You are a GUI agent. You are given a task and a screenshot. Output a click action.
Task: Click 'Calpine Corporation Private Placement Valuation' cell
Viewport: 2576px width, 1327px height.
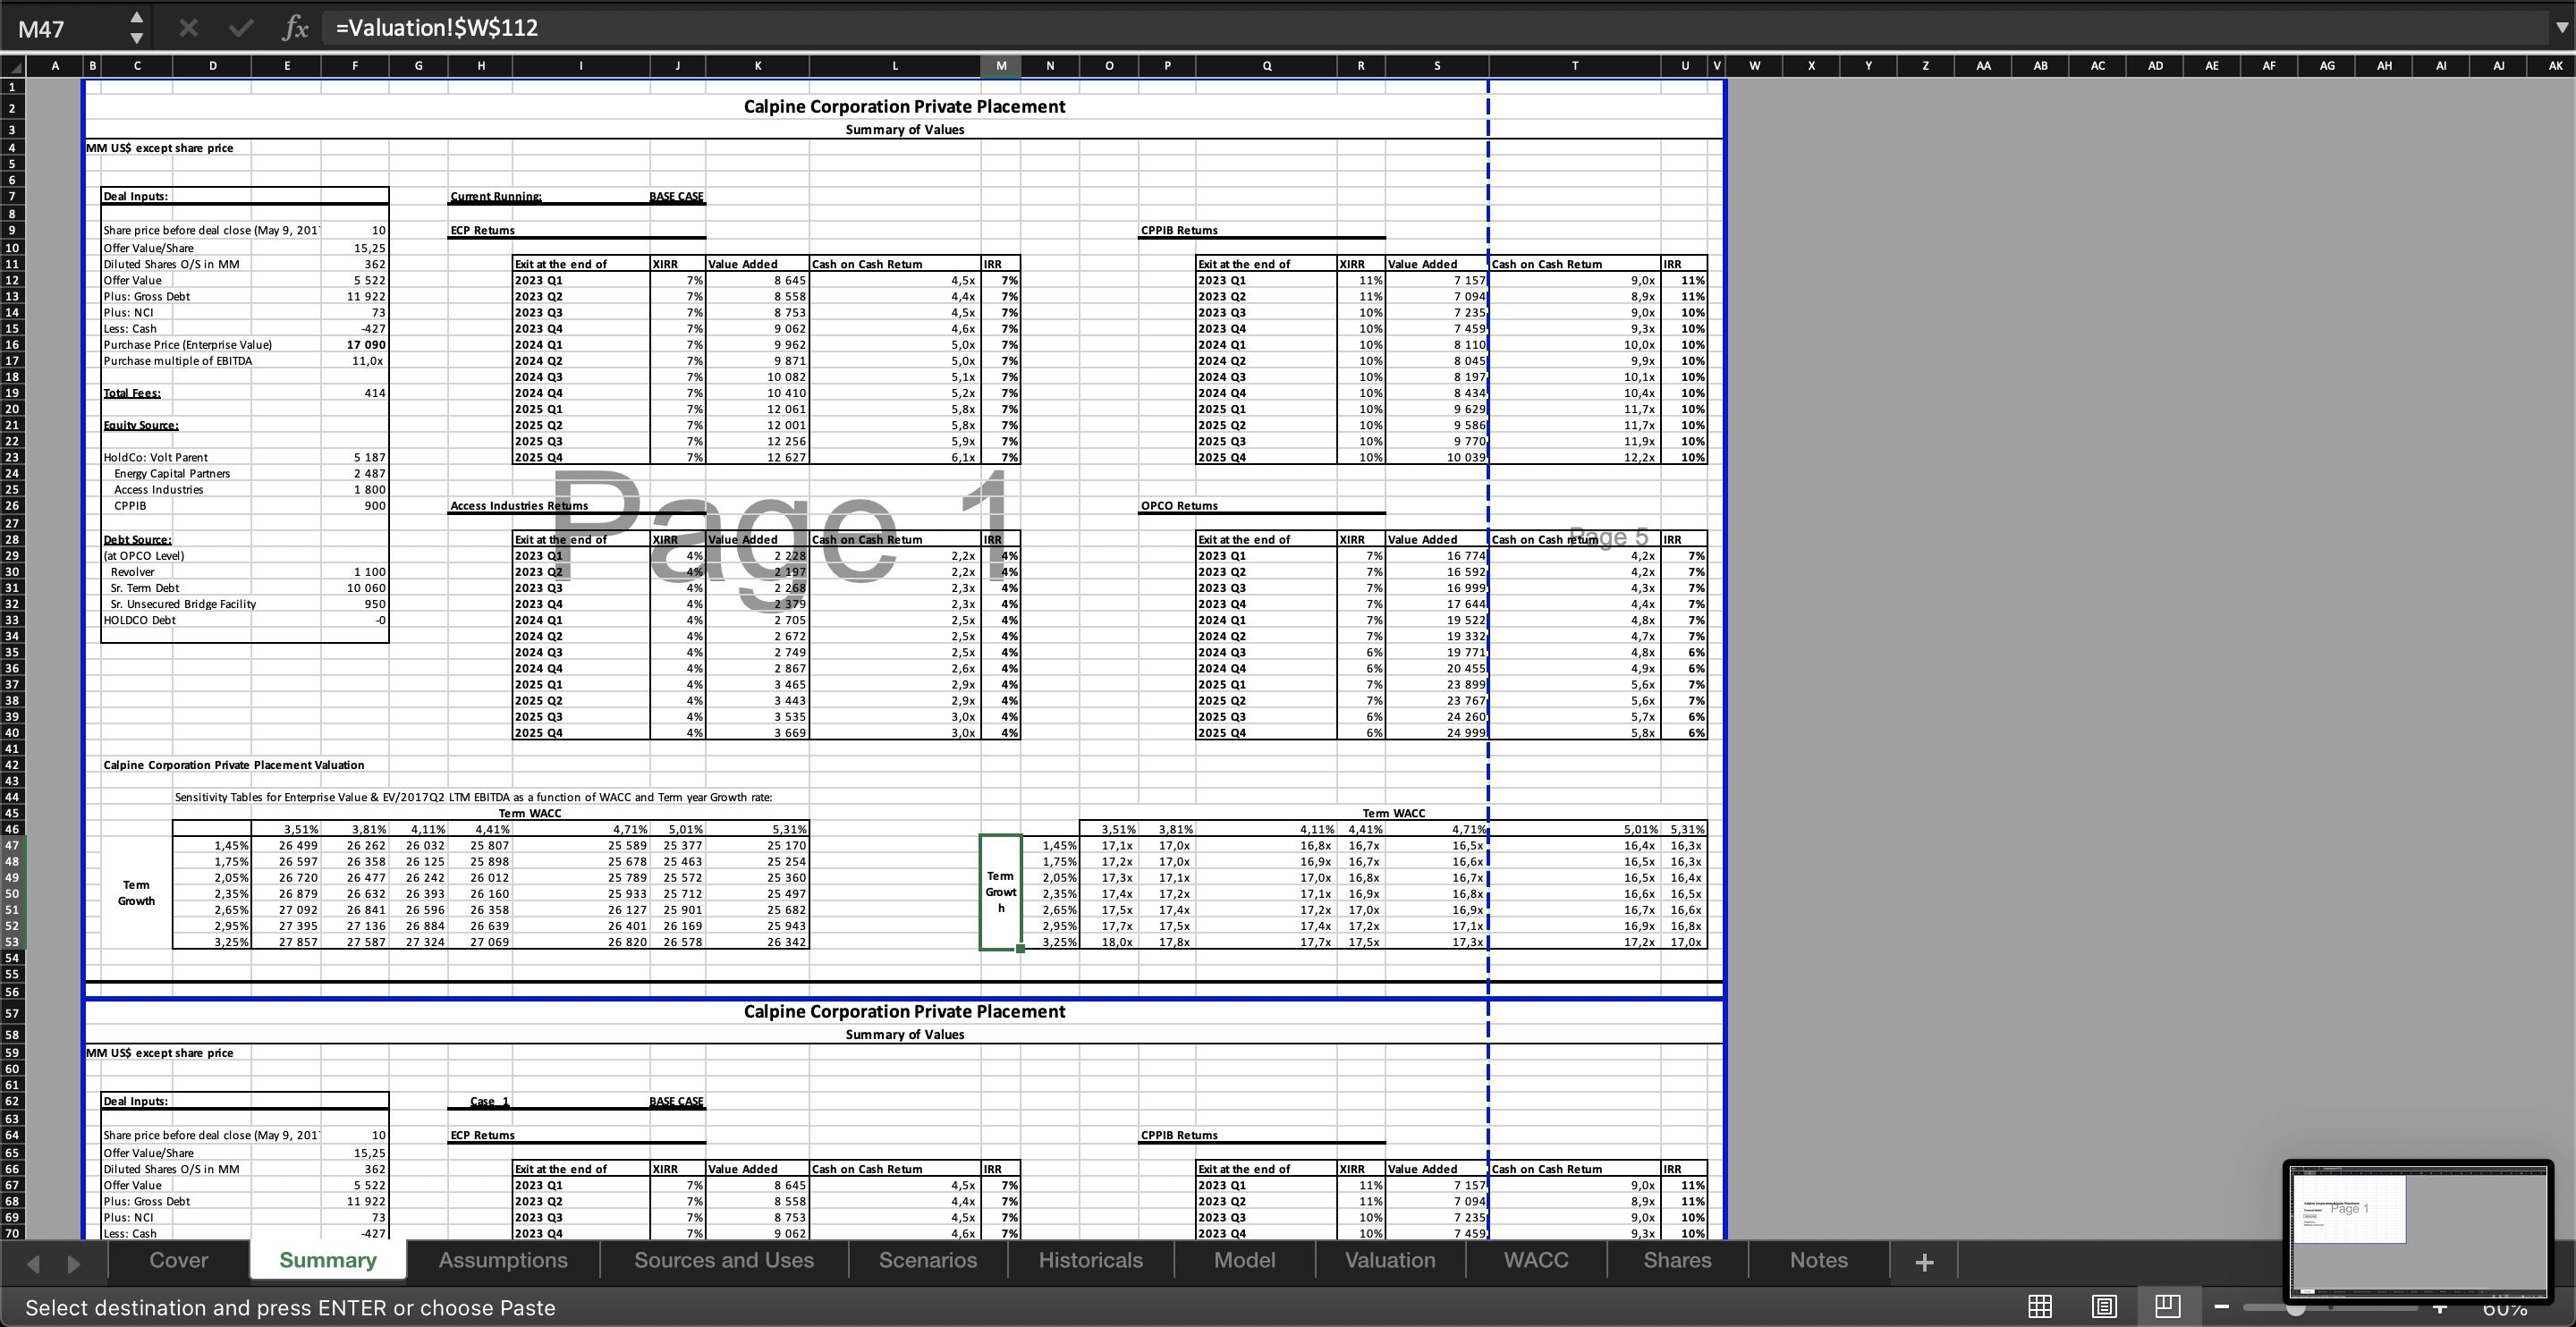pos(234,765)
